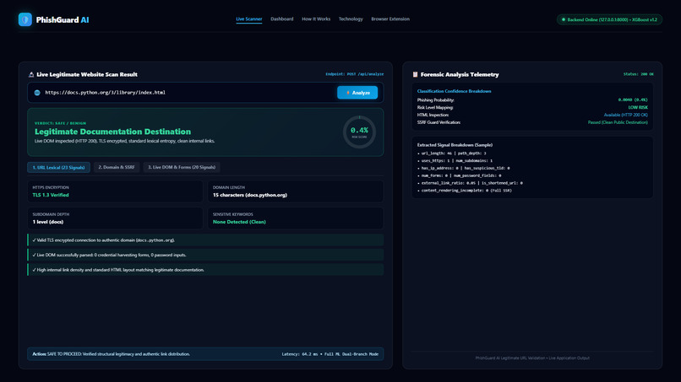
Task: Click the 0.4% risk score gauge
Action: 359,132
